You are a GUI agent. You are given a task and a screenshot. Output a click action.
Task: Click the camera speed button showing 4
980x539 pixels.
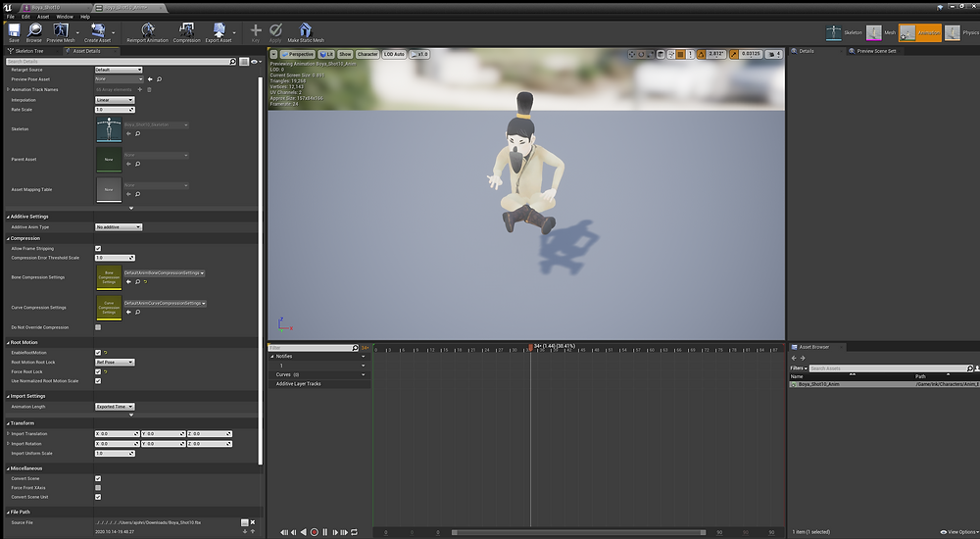click(774, 55)
